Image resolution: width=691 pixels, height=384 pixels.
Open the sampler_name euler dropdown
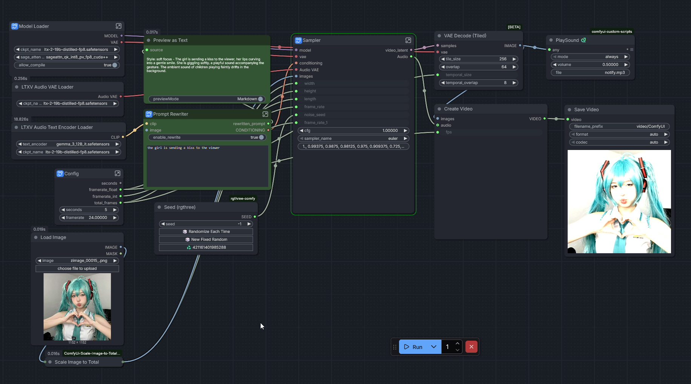(353, 139)
